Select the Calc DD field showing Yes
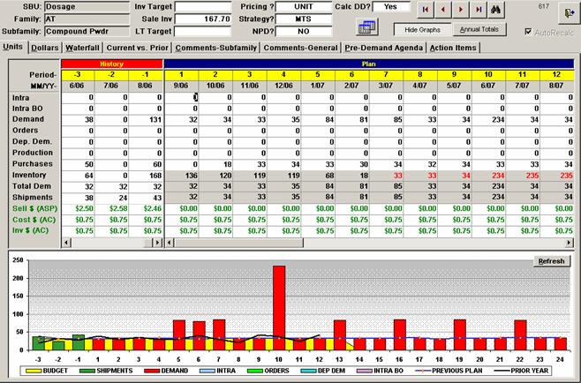The image size is (581, 383). (391, 7)
